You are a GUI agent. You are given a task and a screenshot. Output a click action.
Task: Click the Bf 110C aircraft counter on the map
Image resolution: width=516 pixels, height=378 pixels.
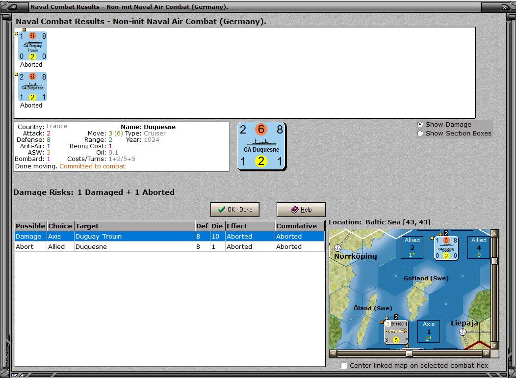pos(396,332)
